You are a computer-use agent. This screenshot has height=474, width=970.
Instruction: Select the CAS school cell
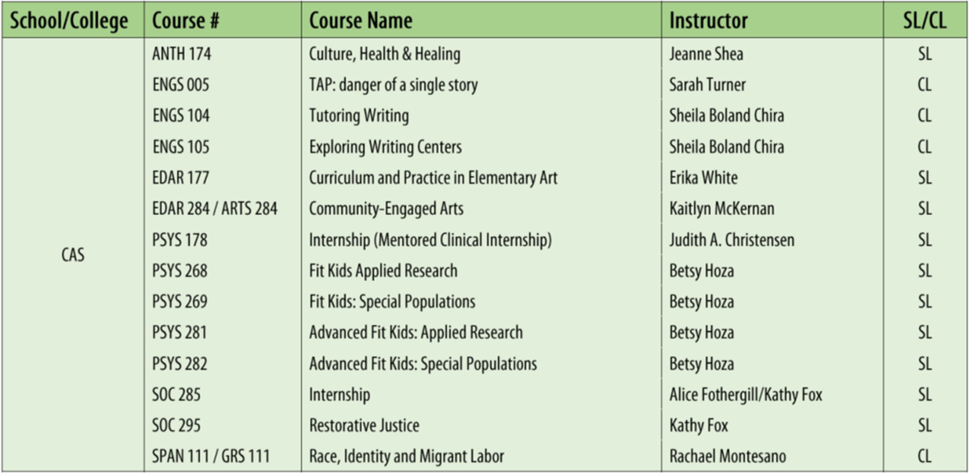tap(73, 256)
